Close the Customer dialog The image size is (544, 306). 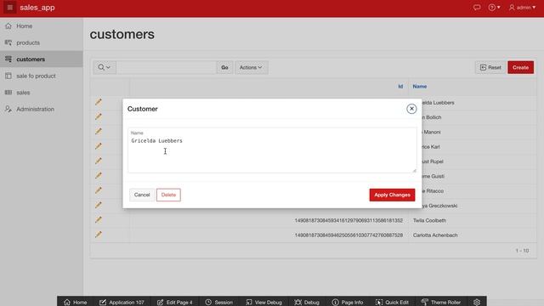click(411, 109)
